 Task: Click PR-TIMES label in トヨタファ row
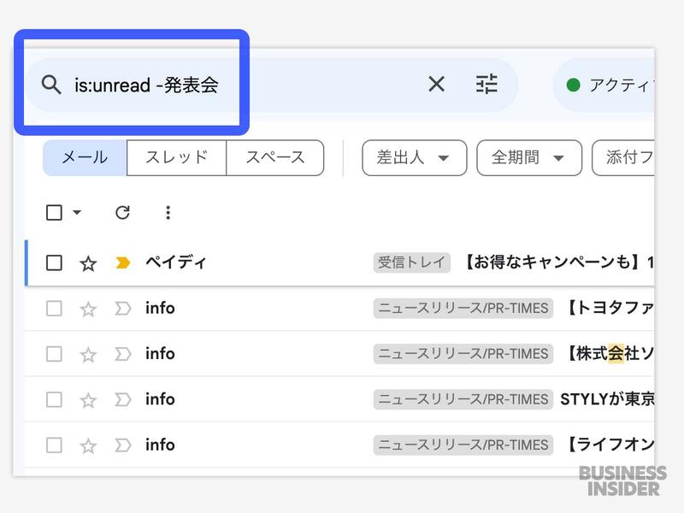[463, 308]
